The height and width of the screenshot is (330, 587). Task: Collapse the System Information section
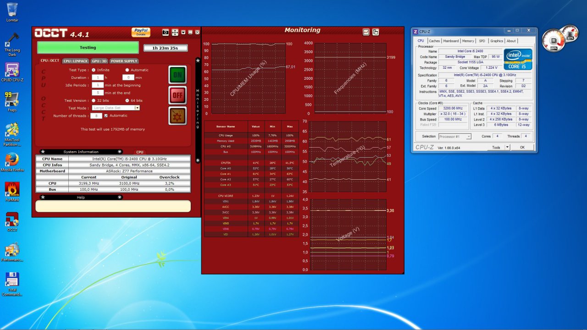point(120,152)
